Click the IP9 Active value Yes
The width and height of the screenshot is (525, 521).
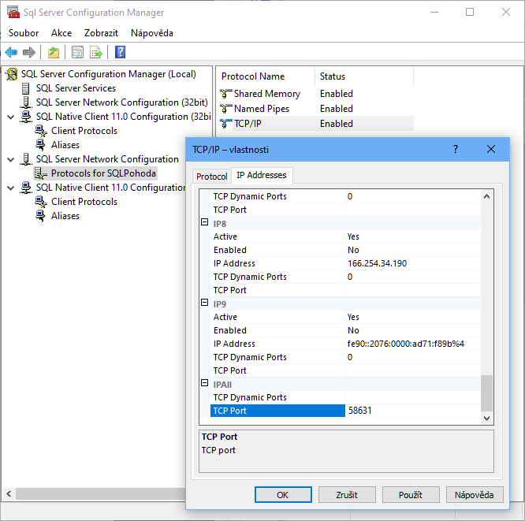coord(412,317)
